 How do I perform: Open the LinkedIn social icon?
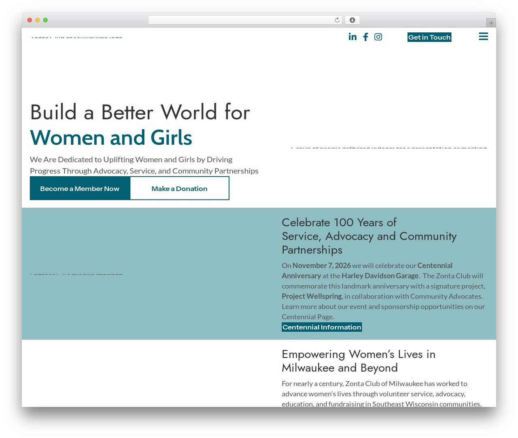tap(352, 37)
